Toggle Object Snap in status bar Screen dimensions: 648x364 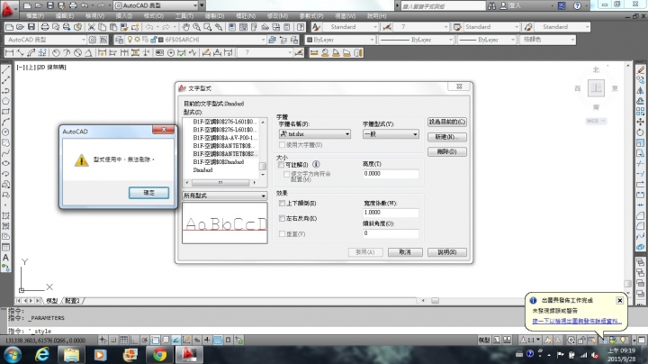[x=155, y=340]
